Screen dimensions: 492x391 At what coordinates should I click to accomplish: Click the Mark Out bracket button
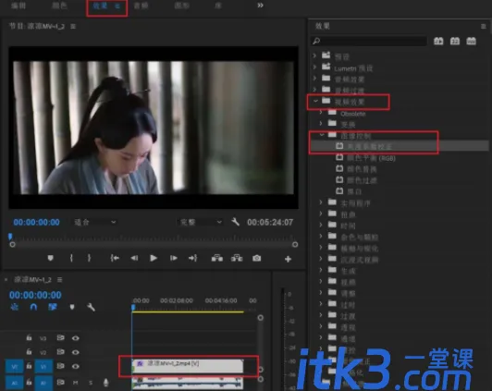pyautogui.click(x=89, y=258)
